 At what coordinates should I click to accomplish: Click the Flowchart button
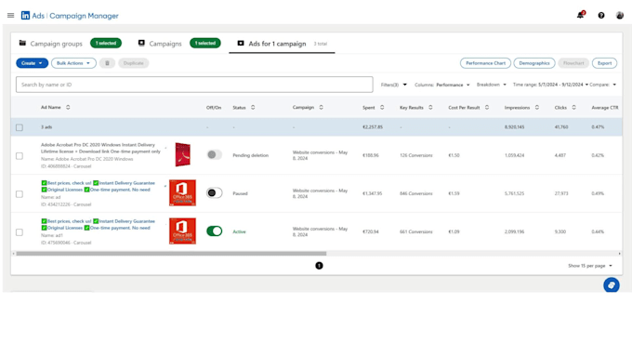coord(573,63)
